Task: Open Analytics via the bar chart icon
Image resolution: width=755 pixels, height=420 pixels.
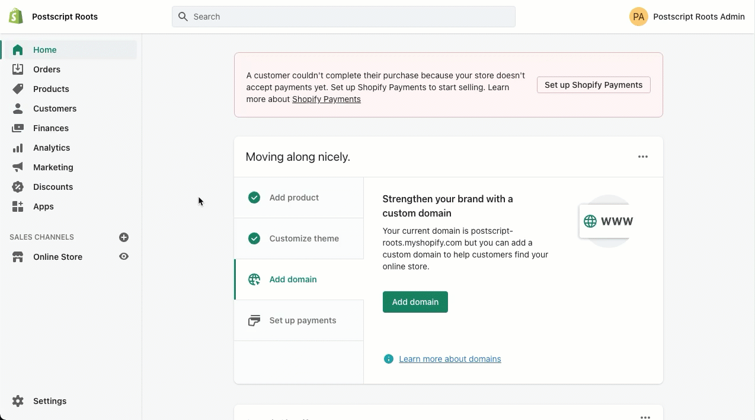Action: click(x=18, y=148)
